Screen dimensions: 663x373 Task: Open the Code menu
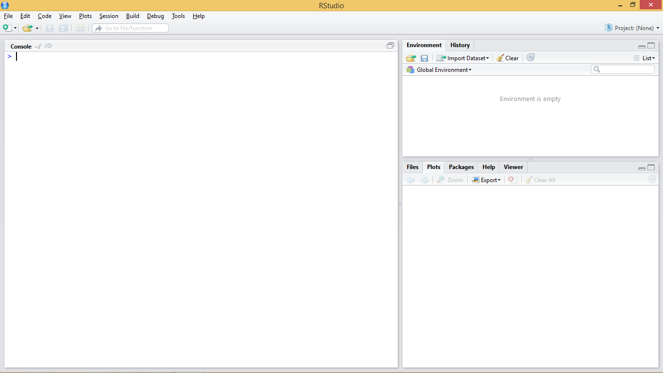(45, 16)
